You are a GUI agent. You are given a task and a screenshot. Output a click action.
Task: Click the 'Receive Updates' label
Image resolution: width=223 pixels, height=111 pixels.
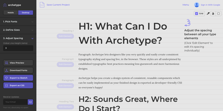11,97
